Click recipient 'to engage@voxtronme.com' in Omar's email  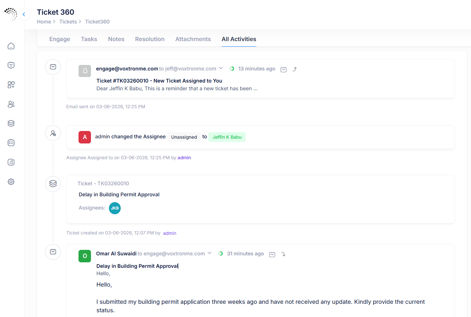tap(171, 254)
